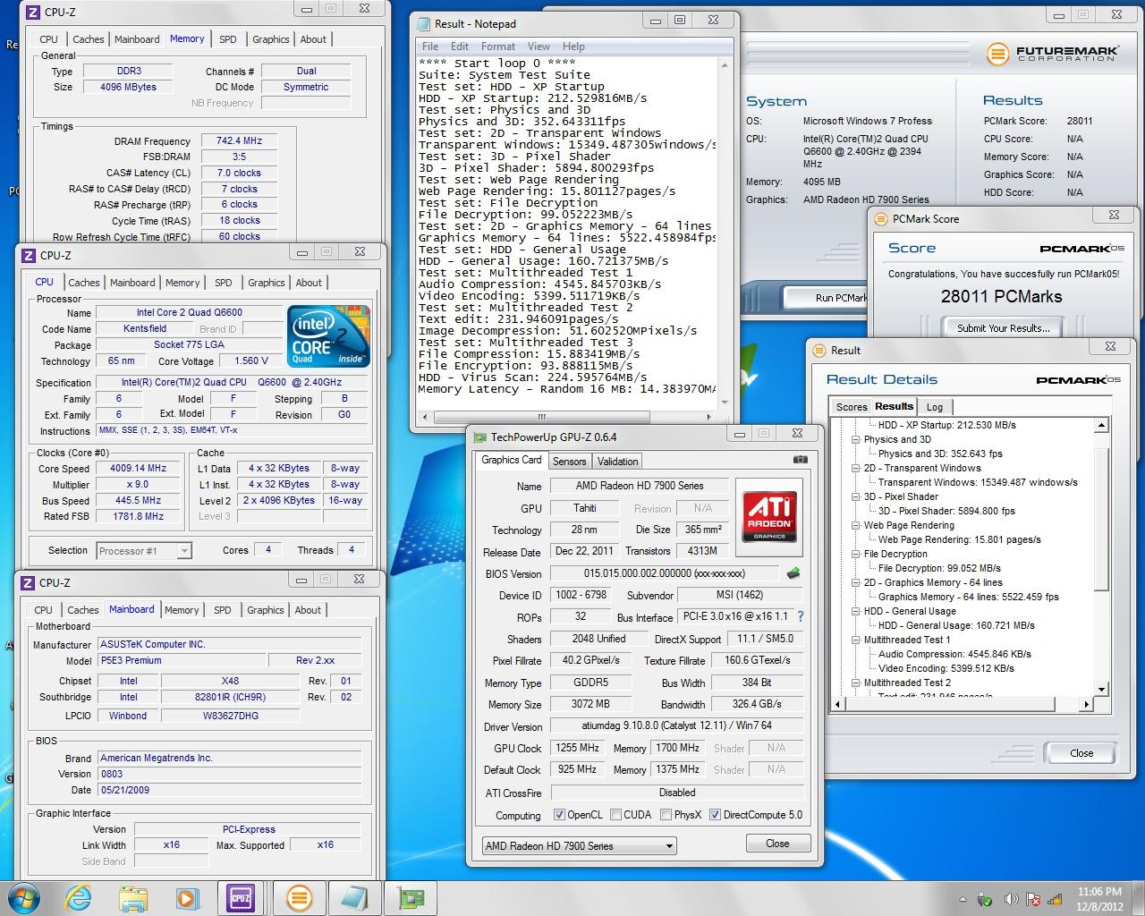Toggle the CUDA checkbox
The image size is (1145, 916).
pyautogui.click(x=615, y=815)
